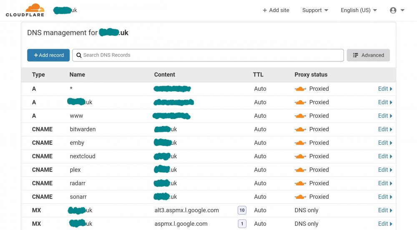Focus the Search DNS Records field
This screenshot has height=230, width=417.
(208, 55)
